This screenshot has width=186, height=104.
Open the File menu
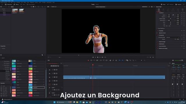tap(9, 2)
